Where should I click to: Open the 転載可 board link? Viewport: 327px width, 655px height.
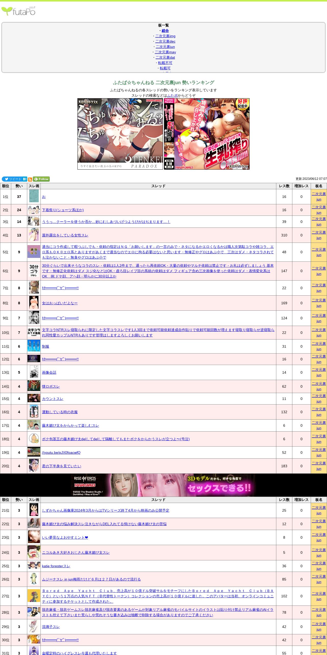(165, 68)
